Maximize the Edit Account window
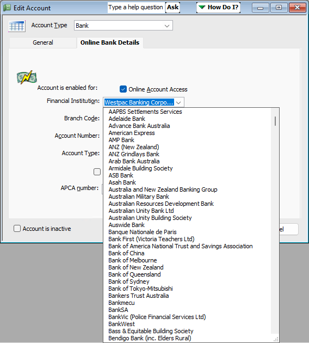The height and width of the screenshot is (343, 309). (x=279, y=8)
